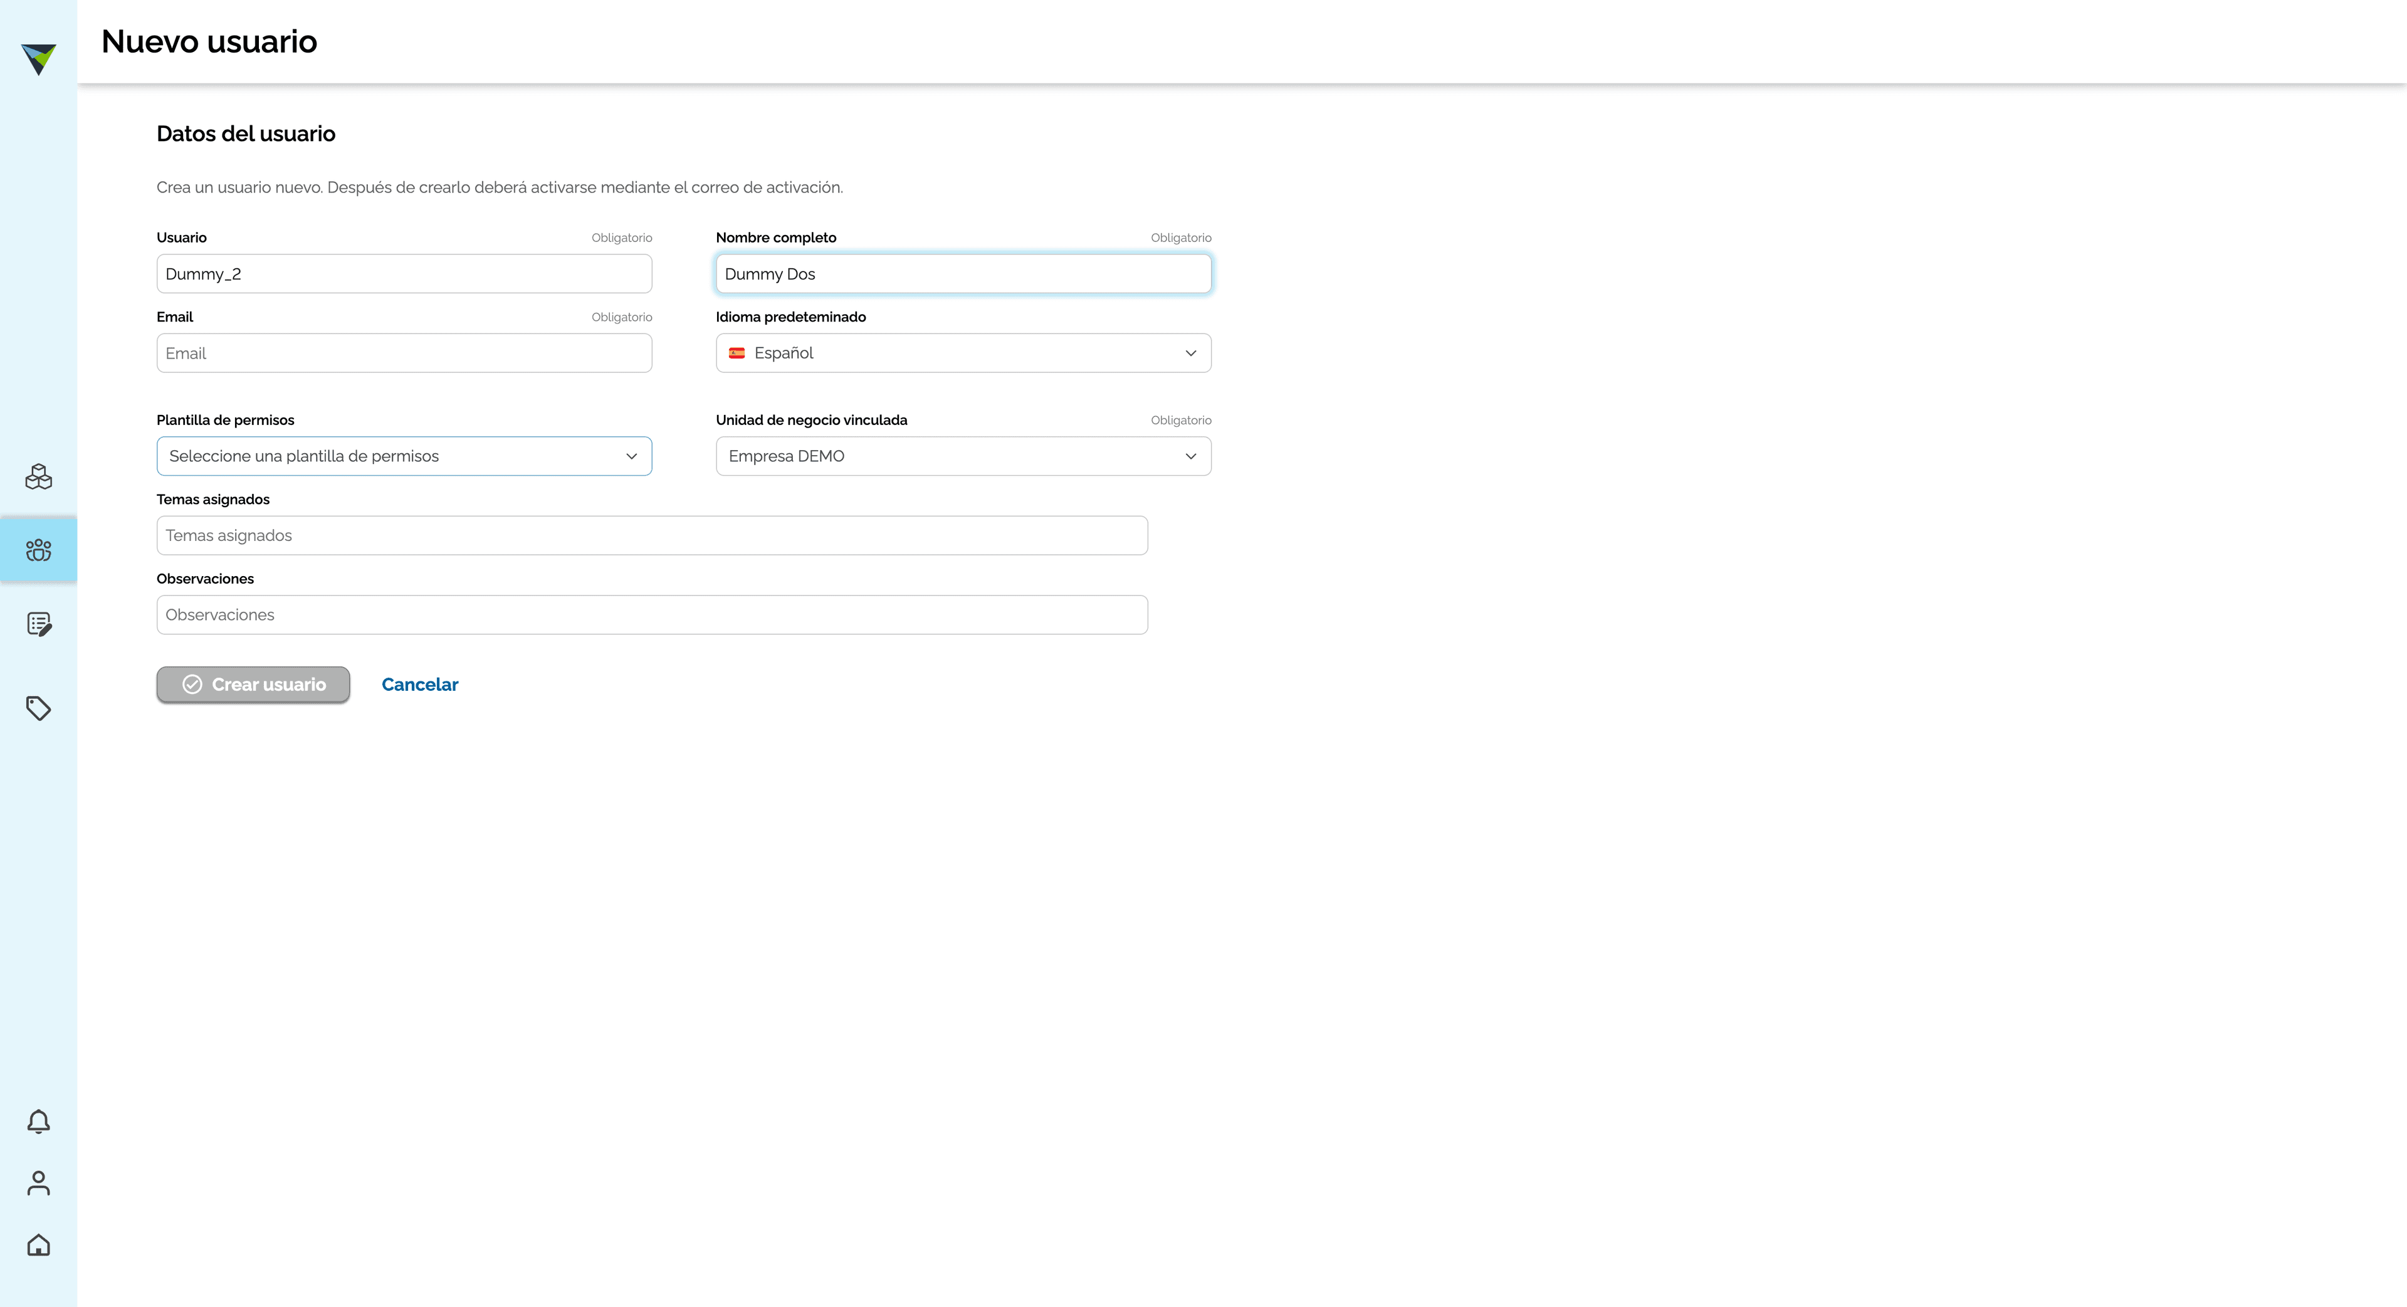Open the user profile icon

pyautogui.click(x=38, y=1183)
